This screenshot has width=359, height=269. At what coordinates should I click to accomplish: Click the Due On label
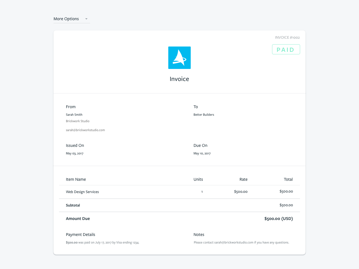(201, 145)
